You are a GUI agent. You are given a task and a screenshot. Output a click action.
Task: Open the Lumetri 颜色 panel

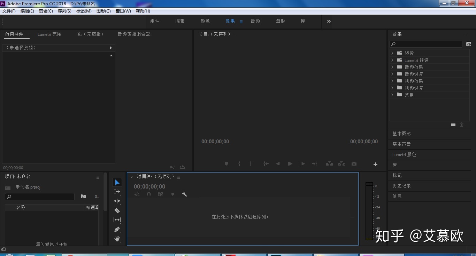[x=404, y=154]
